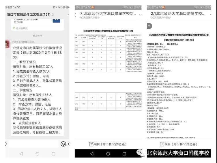
Task: Select the title 7_北京师范大学海口附属学校新...
Action: tap(108, 14)
